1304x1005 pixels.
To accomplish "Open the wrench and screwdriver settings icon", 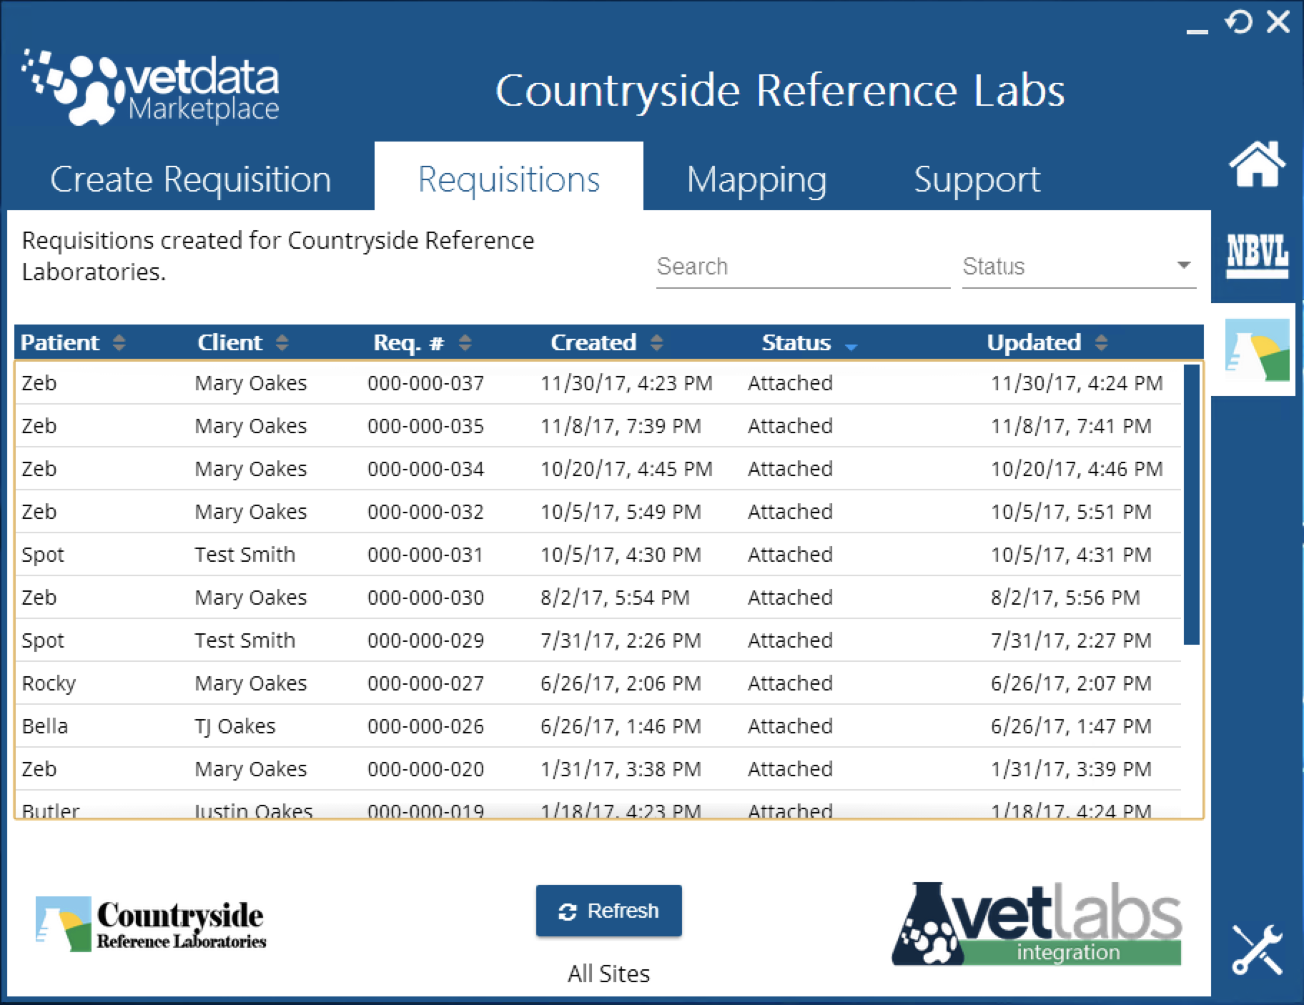I will coord(1257,949).
